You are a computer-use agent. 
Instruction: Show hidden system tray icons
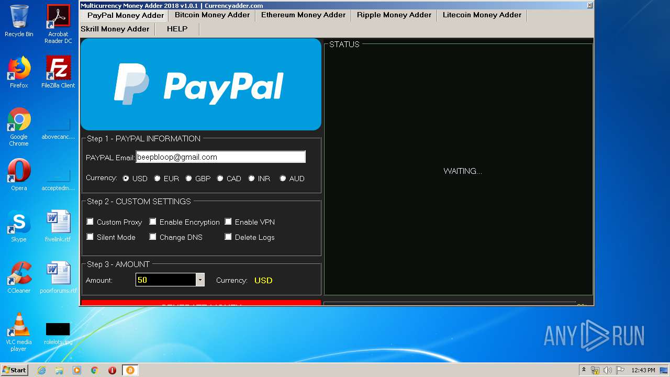[x=584, y=370]
